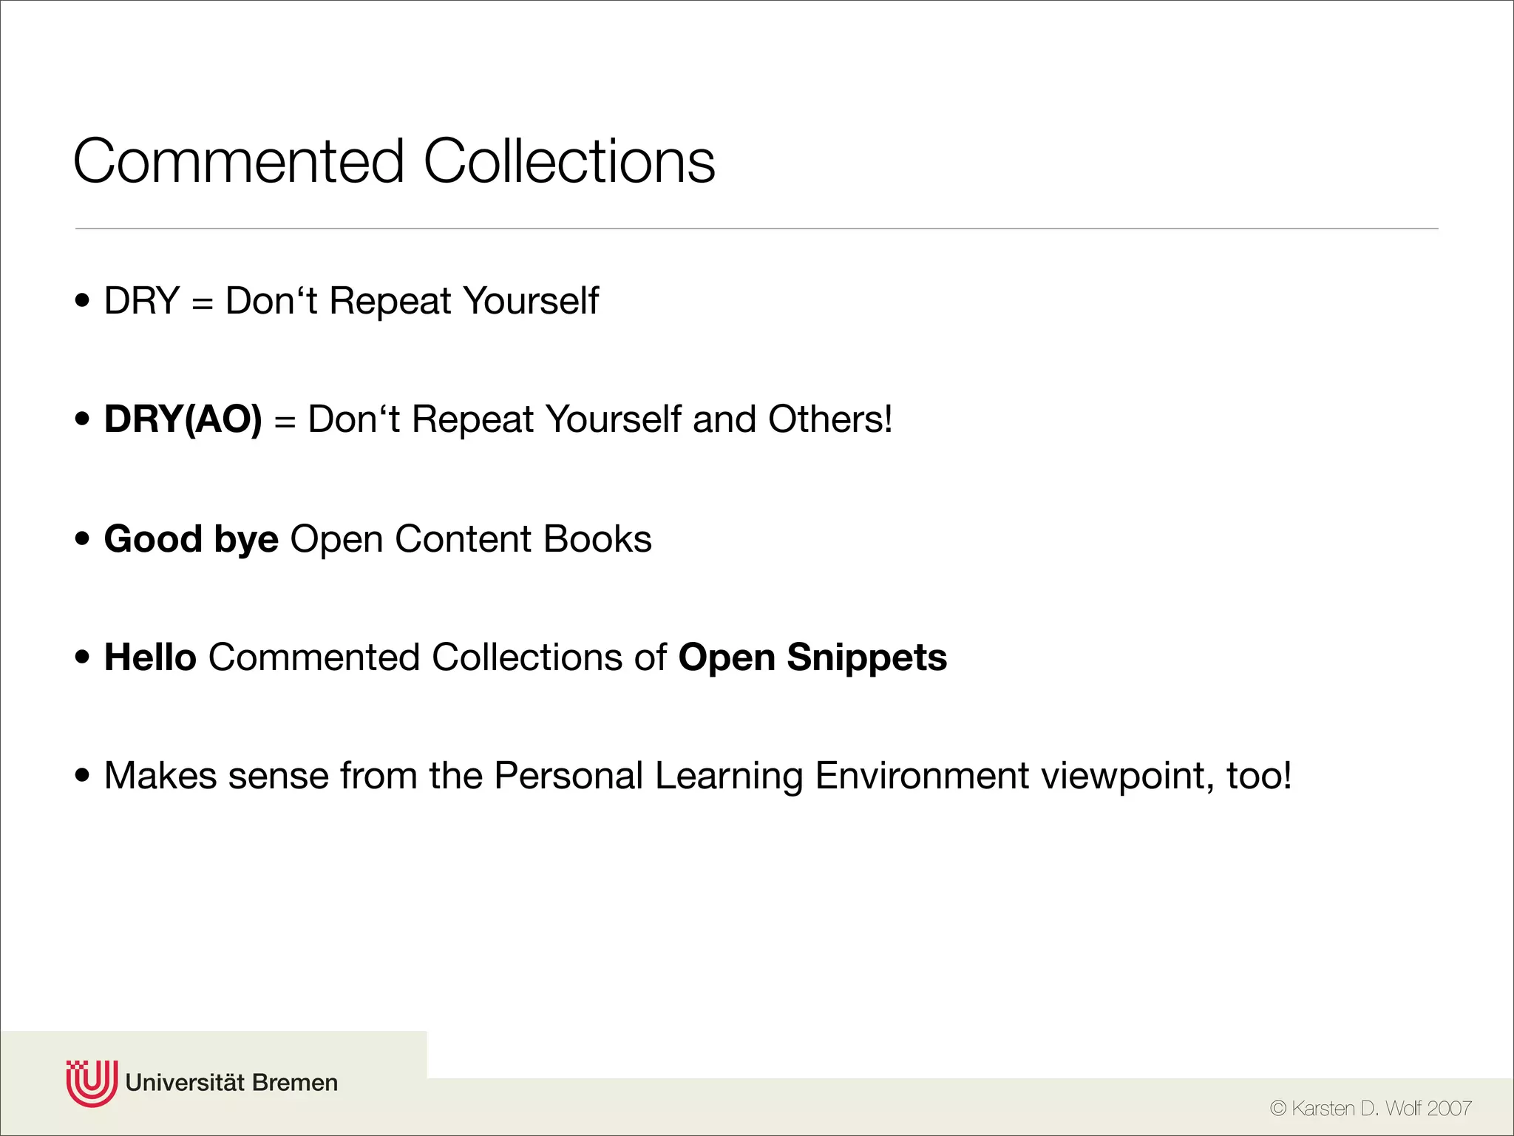Click "Commented Collections of" in fourth bullet

click(x=438, y=657)
